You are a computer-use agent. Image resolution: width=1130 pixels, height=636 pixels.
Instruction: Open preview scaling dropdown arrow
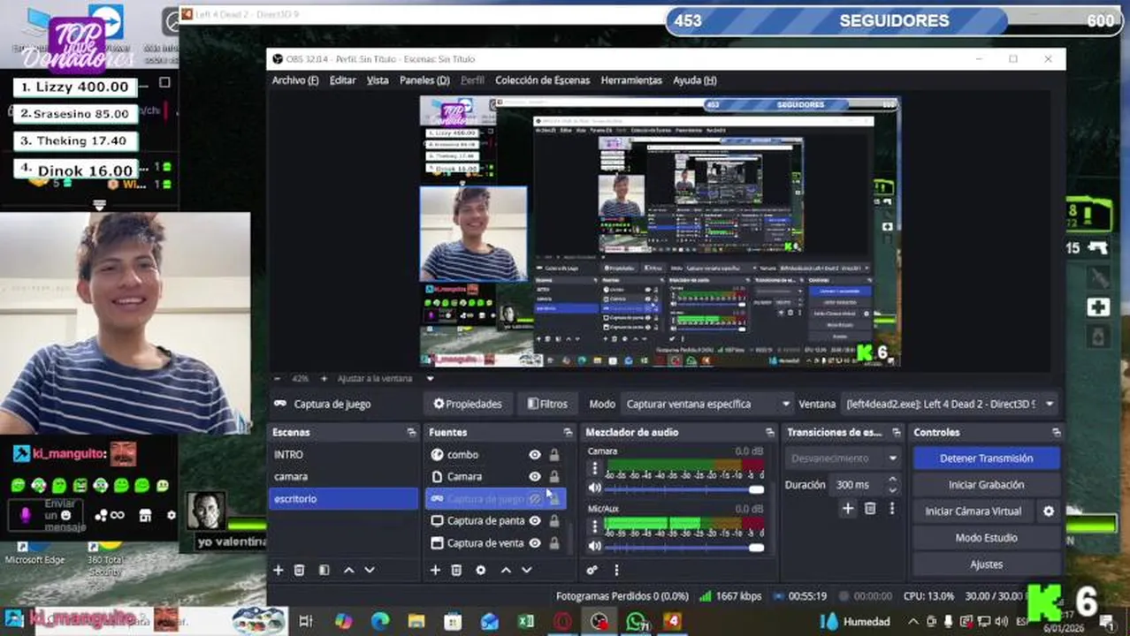(431, 379)
